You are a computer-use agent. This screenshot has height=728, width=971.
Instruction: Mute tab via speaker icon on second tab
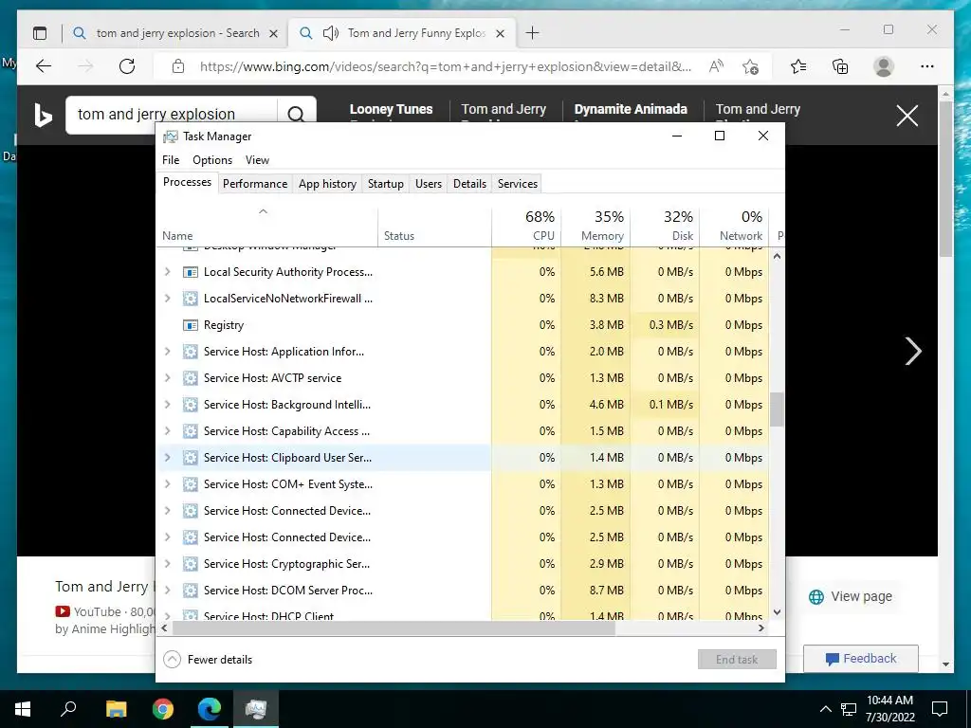pos(331,33)
